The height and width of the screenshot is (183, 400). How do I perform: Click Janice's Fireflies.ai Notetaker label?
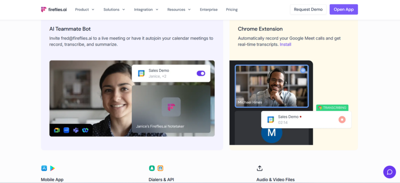click(x=160, y=126)
